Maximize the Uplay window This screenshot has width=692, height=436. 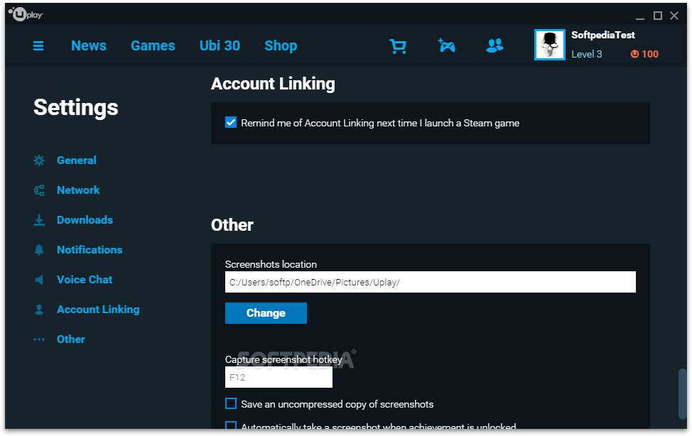[658, 16]
